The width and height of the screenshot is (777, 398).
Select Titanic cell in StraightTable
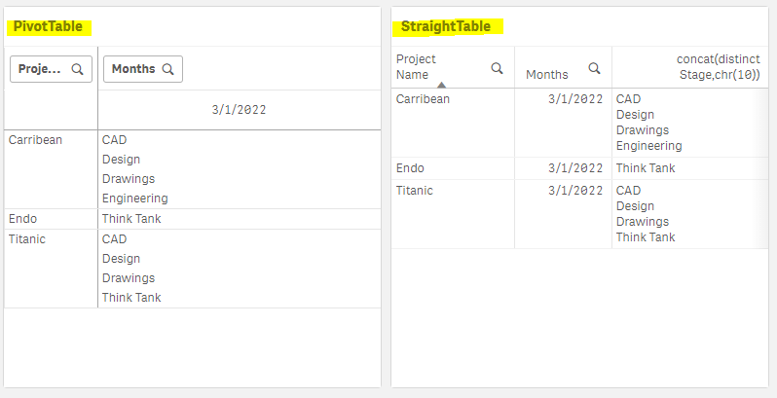pos(415,191)
